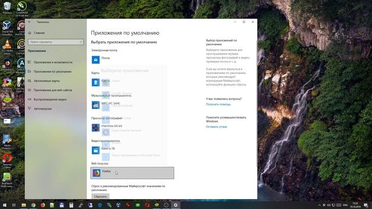Viewport: 372px width, 209px height.
Task: Select Приложения по умолчанию sidebar item
Action: pyautogui.click(x=52, y=71)
